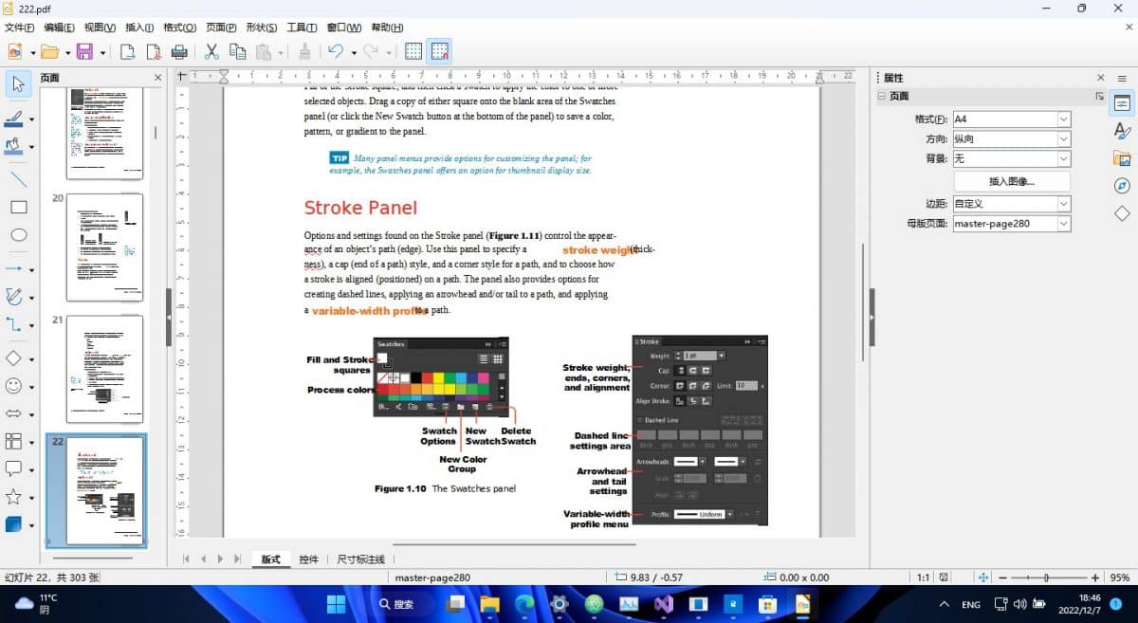Toggle the Display Grid icon
This screenshot has width=1138, height=623.
pyautogui.click(x=414, y=51)
